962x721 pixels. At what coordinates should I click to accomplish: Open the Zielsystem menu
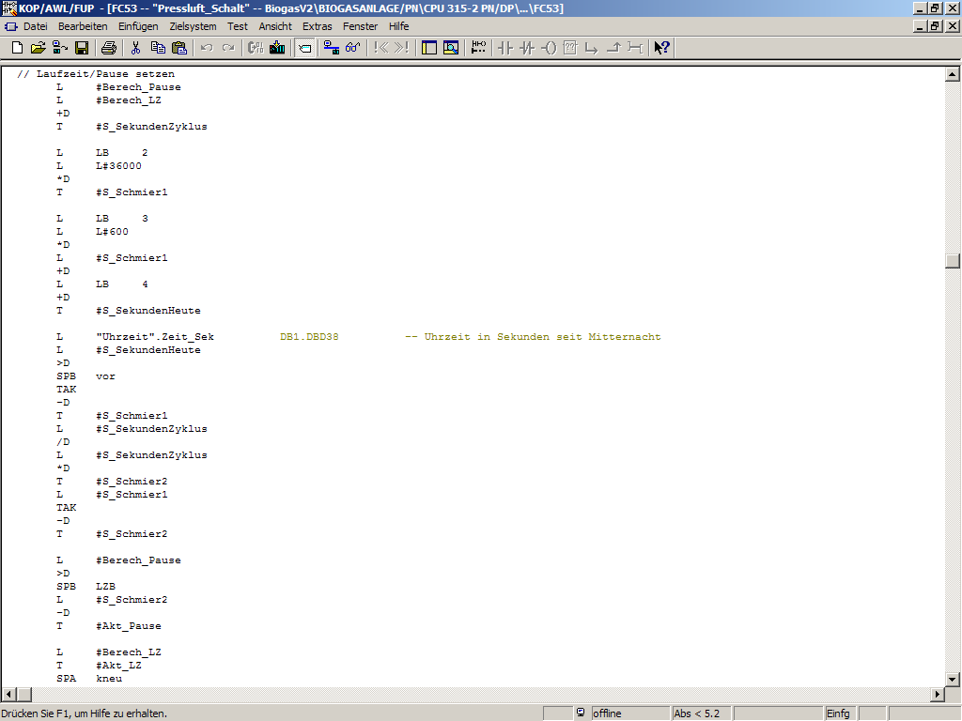(x=193, y=26)
